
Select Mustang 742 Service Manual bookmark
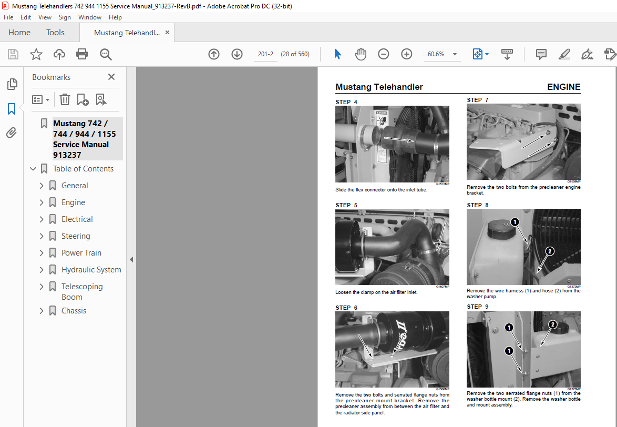pos(87,139)
